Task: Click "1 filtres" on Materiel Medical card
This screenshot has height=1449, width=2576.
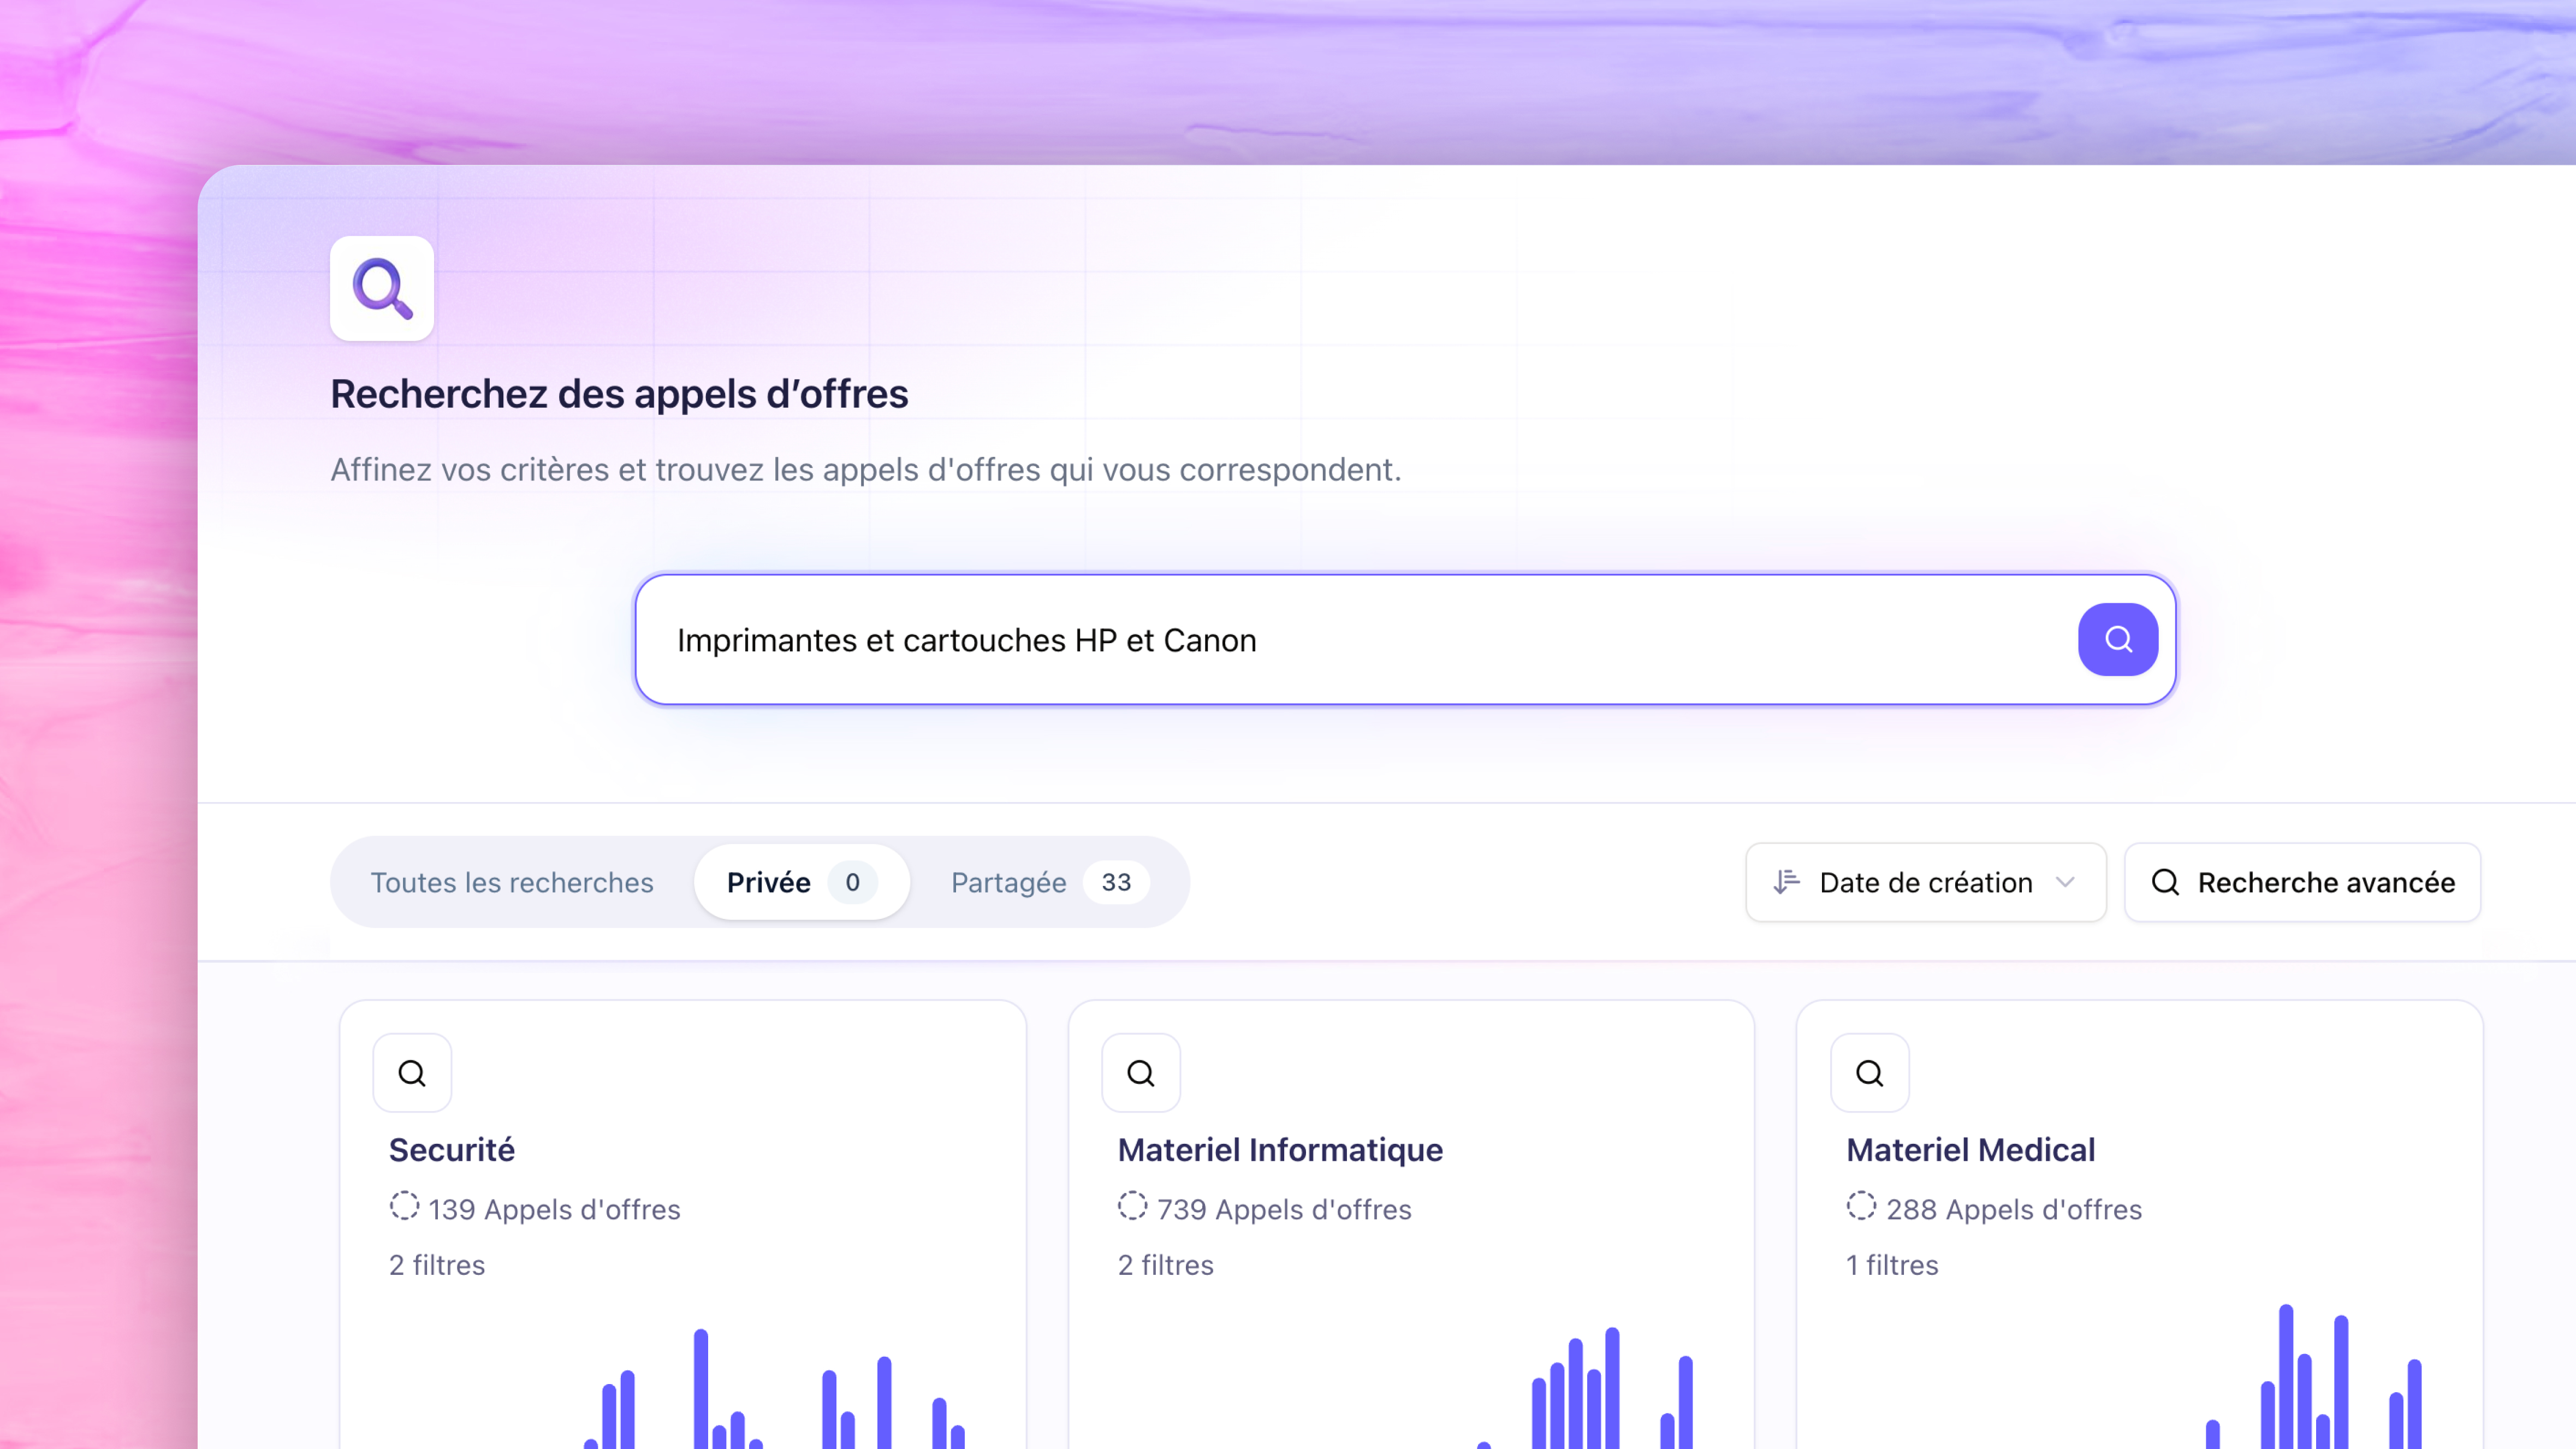Action: click(x=1892, y=1265)
